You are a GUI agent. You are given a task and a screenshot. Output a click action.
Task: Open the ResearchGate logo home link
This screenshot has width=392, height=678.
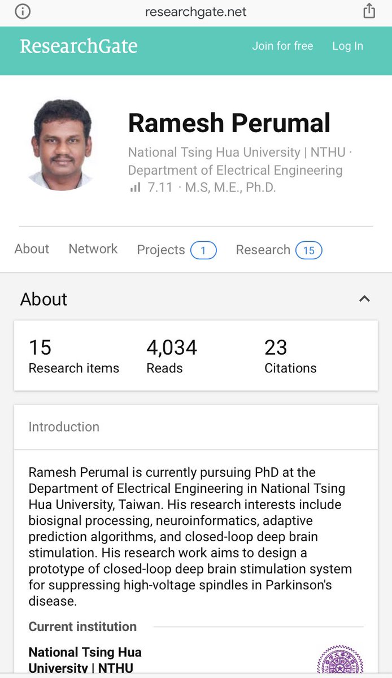[79, 46]
